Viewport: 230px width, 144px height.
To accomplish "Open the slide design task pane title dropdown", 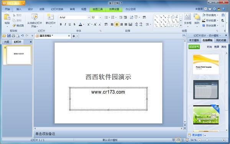I will click(x=220, y=36).
